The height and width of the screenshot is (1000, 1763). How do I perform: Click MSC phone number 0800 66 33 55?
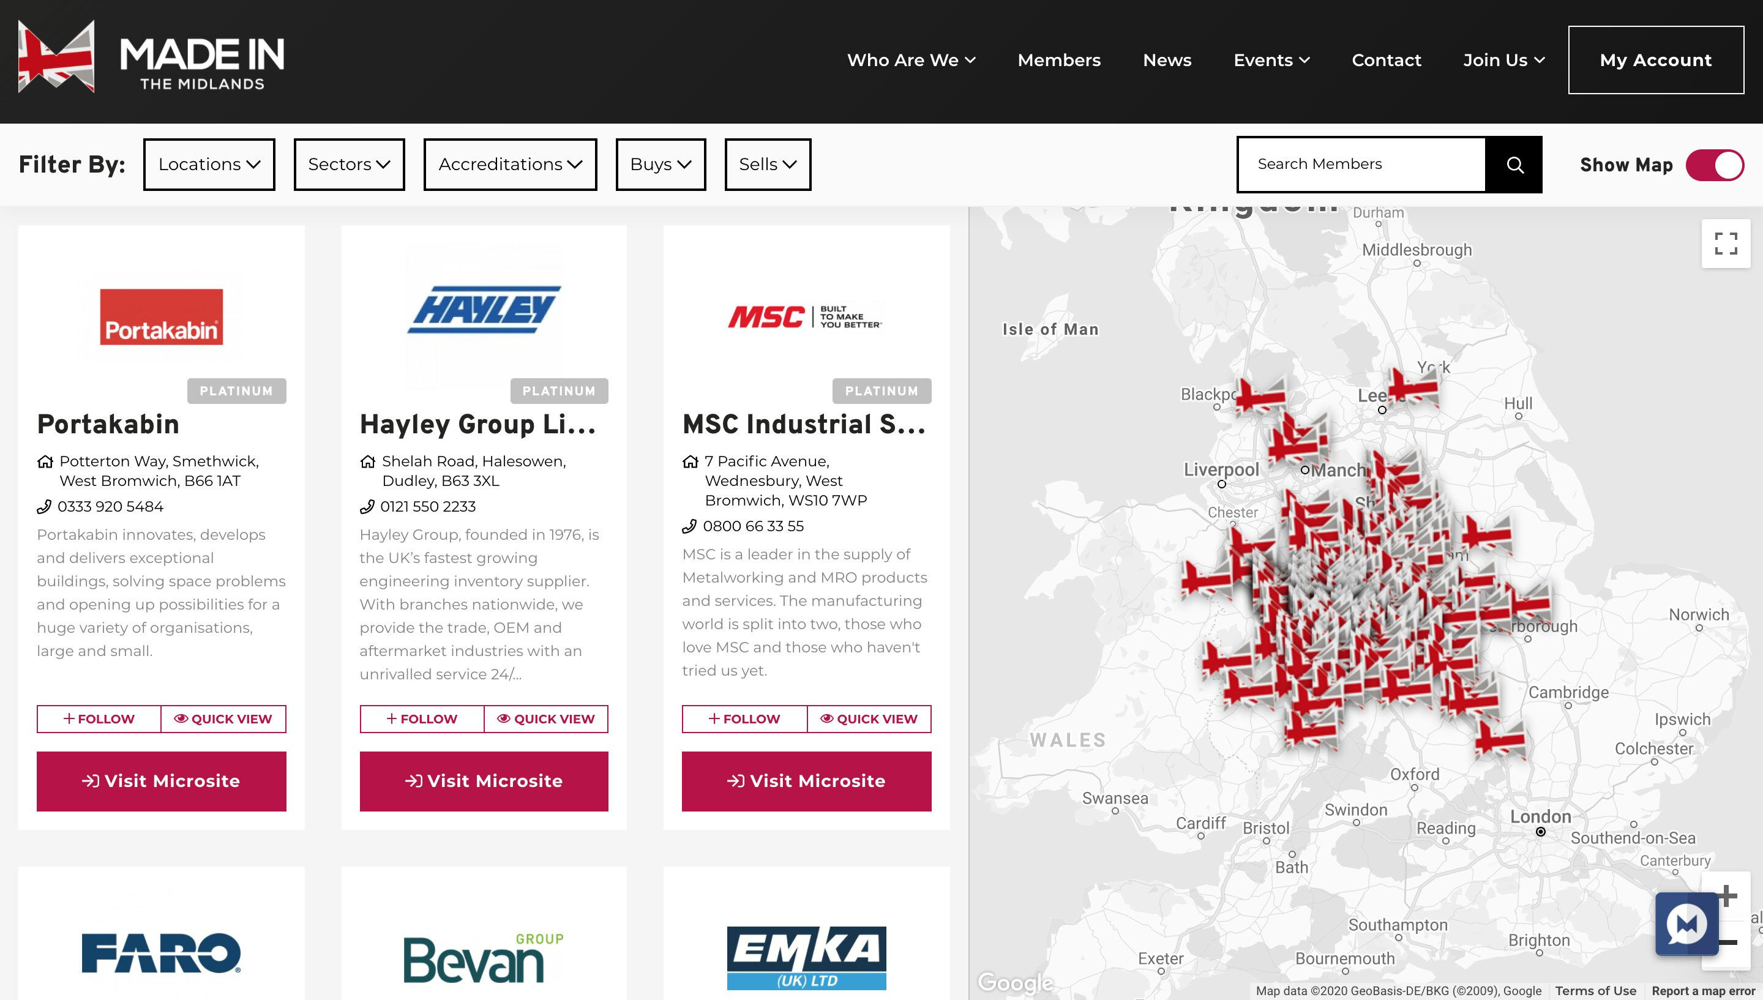tap(753, 526)
